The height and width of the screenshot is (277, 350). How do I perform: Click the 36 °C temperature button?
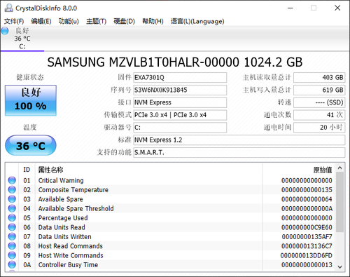(31, 145)
